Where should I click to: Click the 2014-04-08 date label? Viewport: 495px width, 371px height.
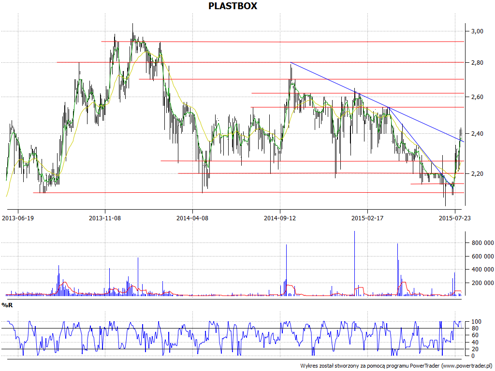click(192, 218)
